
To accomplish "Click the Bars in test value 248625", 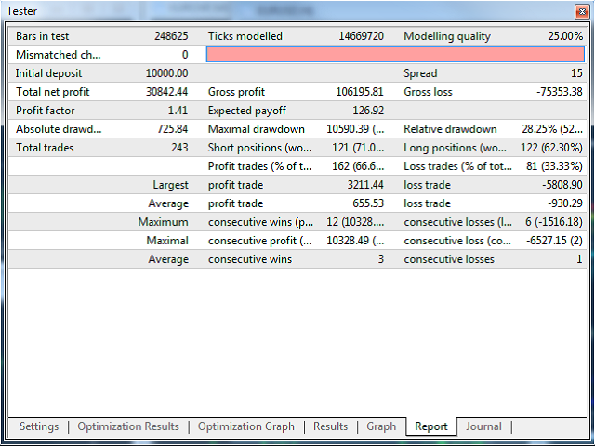I will [170, 36].
